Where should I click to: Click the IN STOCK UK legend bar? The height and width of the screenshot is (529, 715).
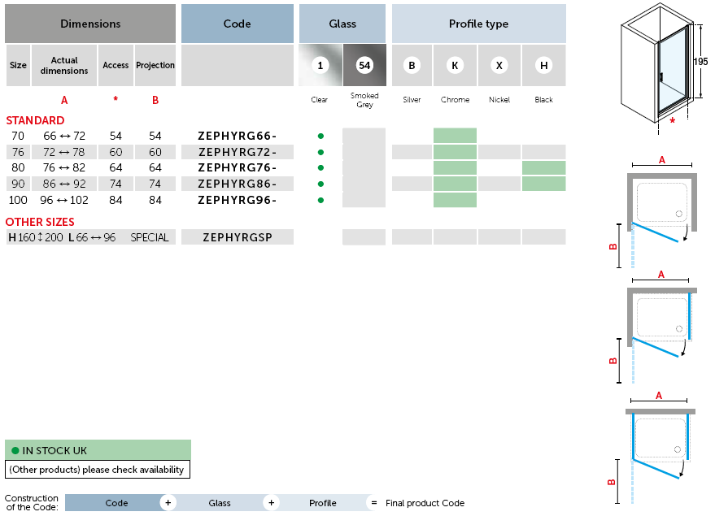98,450
